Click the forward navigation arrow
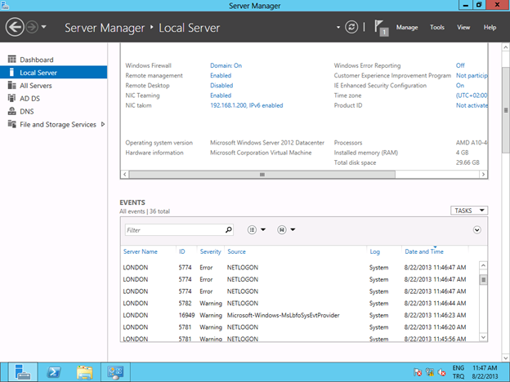This screenshot has height=382, width=510. [32, 27]
